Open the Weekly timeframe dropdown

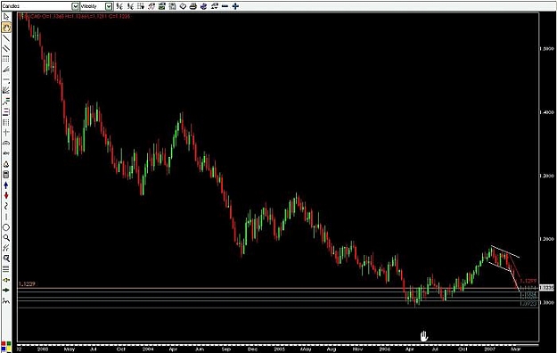109,6
